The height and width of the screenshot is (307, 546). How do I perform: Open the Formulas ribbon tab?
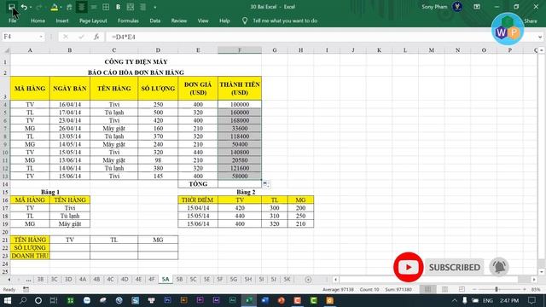pos(128,20)
